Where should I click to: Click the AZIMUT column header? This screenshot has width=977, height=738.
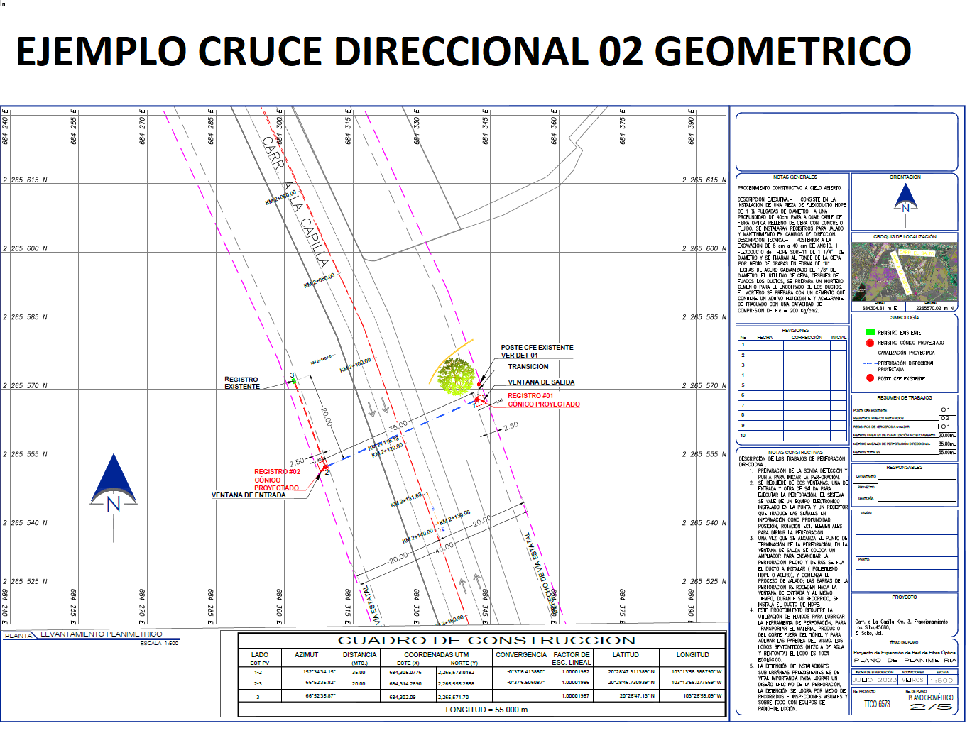coord(307,655)
